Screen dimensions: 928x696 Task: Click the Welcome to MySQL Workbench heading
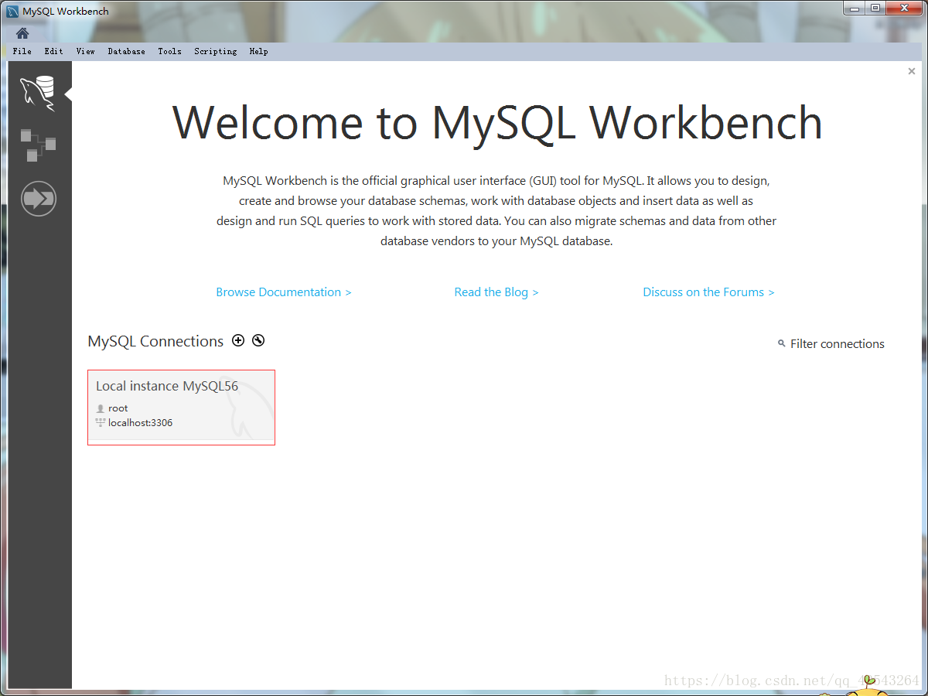496,122
